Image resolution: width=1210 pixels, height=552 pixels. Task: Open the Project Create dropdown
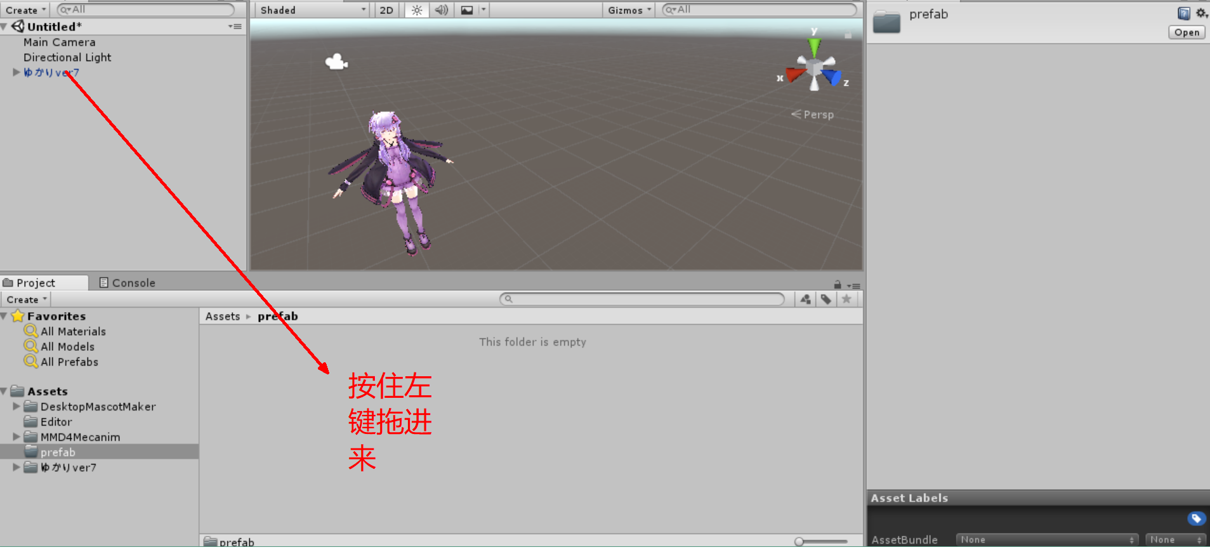tap(26, 299)
